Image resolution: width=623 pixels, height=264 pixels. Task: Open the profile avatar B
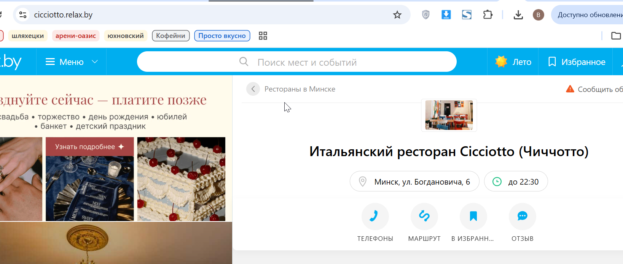click(x=538, y=15)
